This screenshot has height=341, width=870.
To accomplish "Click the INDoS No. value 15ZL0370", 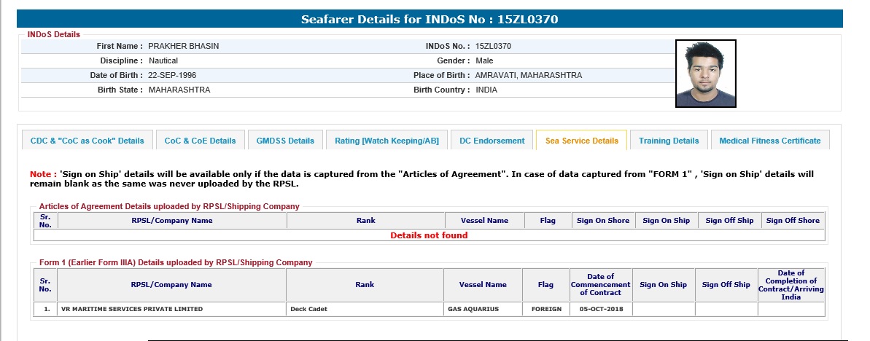I will (493, 46).
